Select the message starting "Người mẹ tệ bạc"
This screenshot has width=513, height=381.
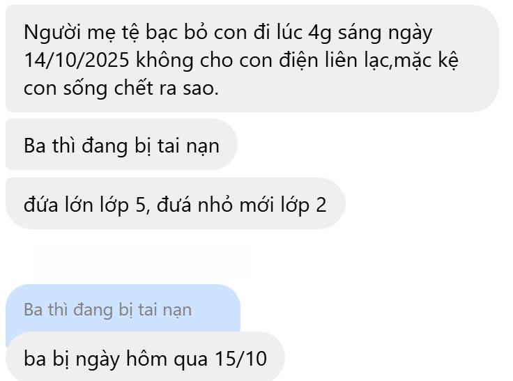pos(252,59)
